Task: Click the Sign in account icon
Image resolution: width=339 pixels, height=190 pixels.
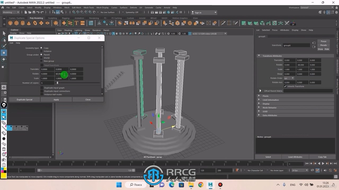Action: coord(193,12)
